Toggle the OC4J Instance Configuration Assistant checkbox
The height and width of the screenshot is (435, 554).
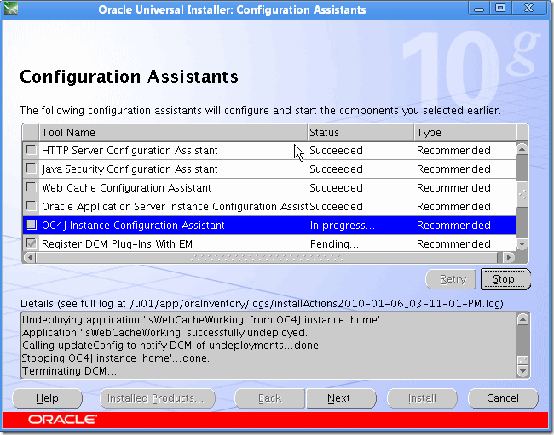click(32, 225)
